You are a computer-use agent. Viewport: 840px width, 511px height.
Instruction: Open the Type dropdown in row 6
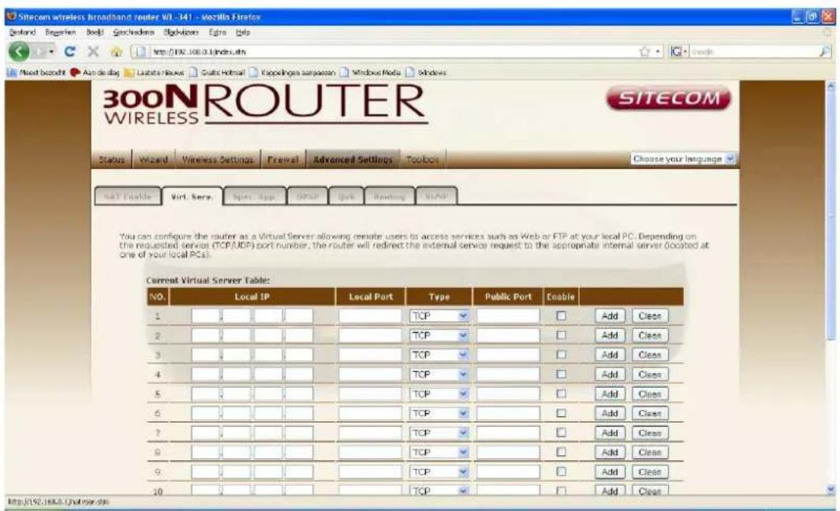pos(439,413)
